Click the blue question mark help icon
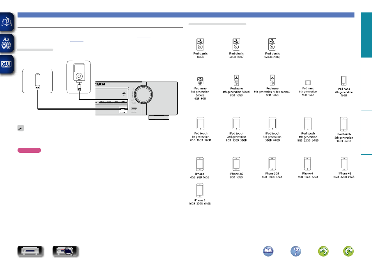 pos(296,251)
